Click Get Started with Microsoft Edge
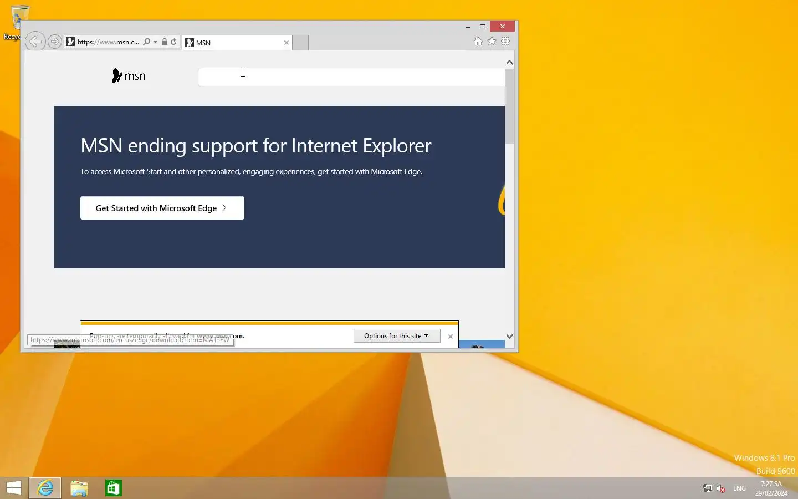The image size is (798, 499). pos(162,208)
